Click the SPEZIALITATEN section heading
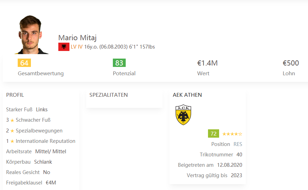The height and width of the screenshot is (190, 308). 108,95
